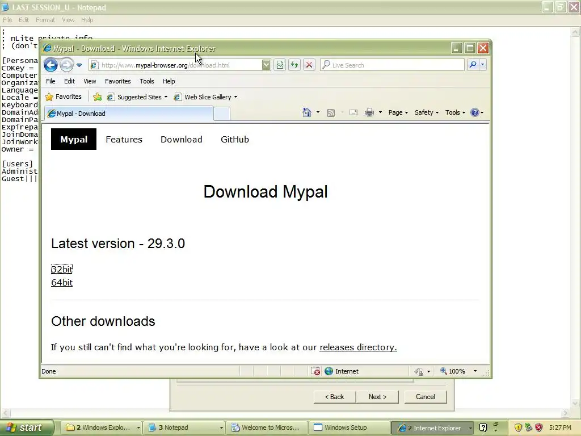The height and width of the screenshot is (436, 581).
Task: Open Suggested Sites dropdown
Action: [137, 97]
